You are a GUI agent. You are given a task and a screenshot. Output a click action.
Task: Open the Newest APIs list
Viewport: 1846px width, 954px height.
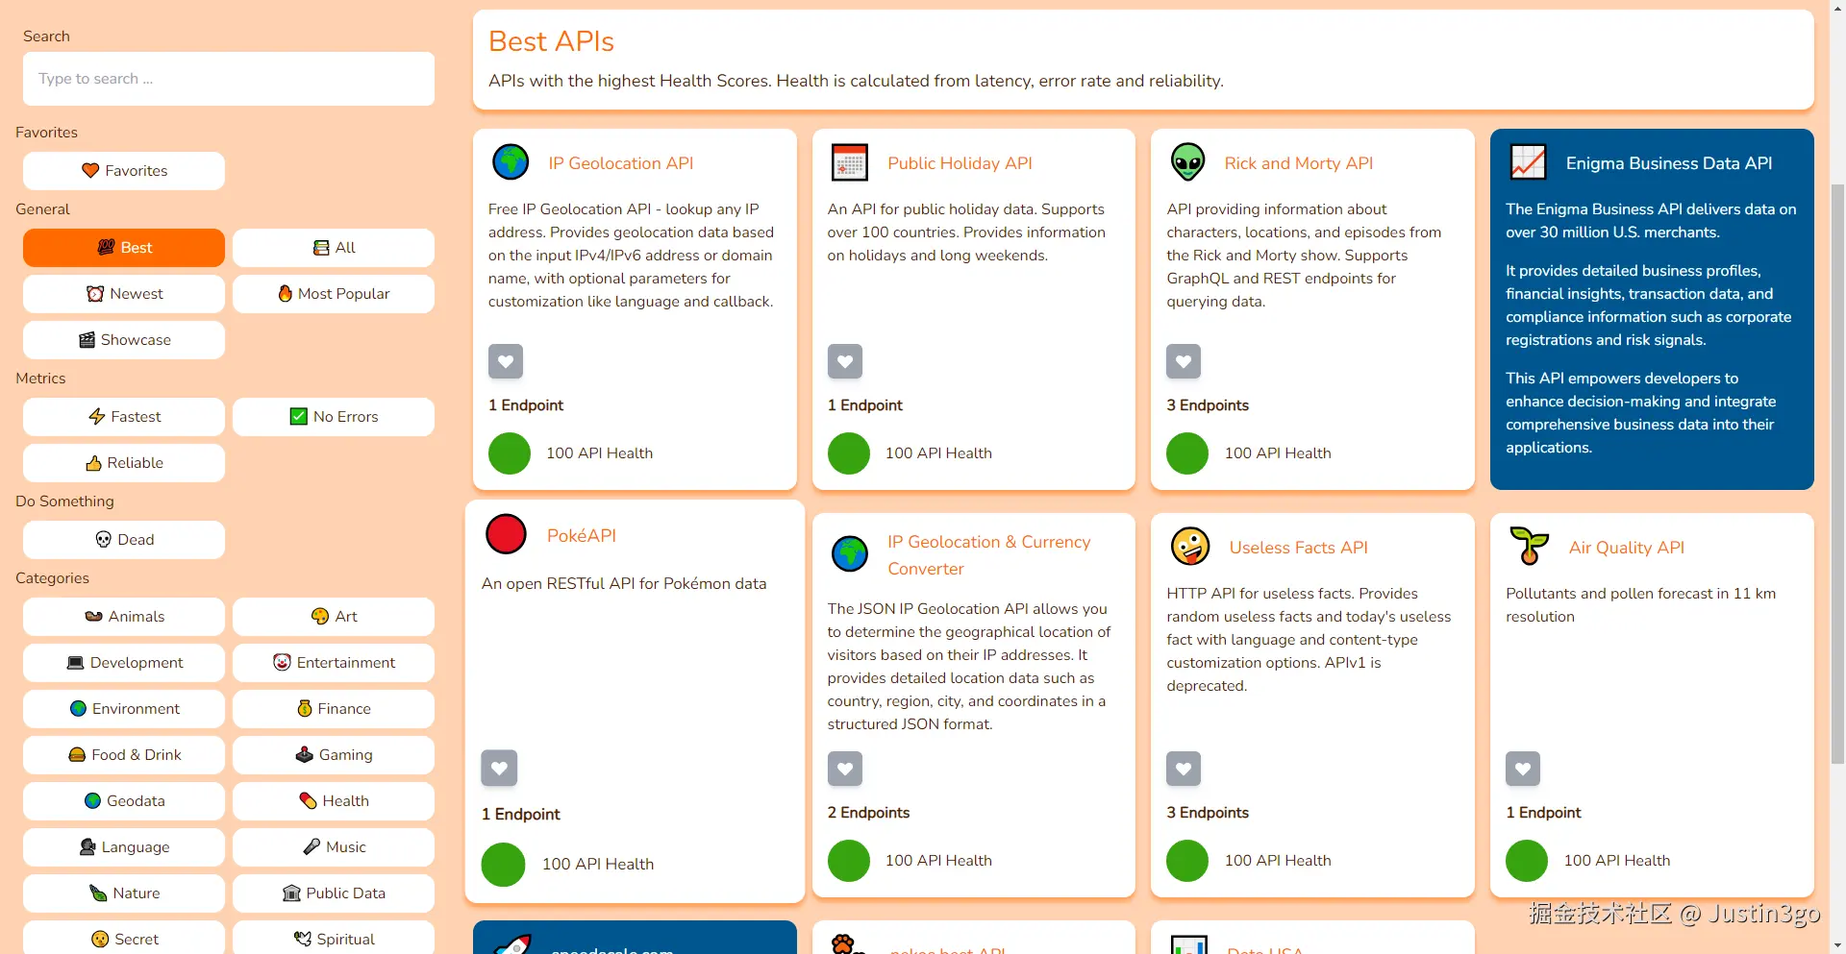coord(124,294)
